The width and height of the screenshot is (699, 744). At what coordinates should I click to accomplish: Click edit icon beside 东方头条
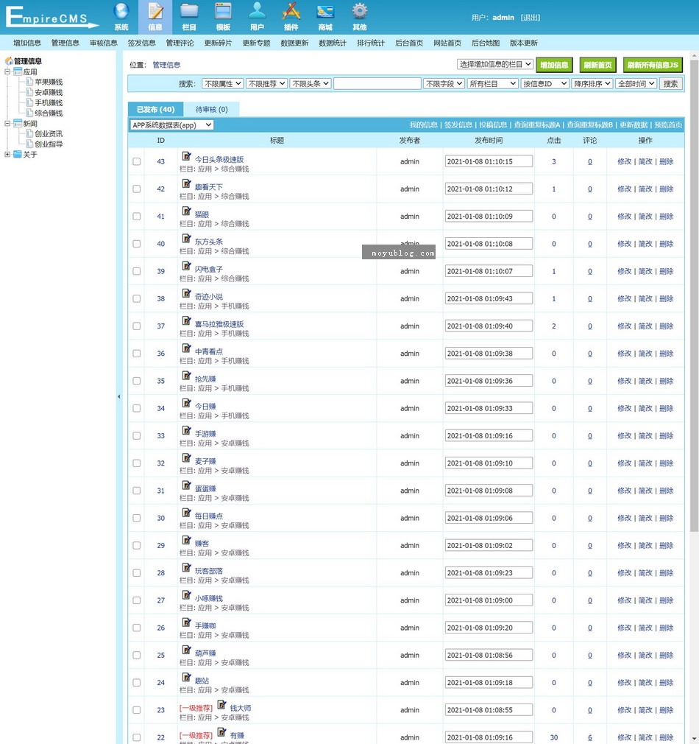click(187, 238)
